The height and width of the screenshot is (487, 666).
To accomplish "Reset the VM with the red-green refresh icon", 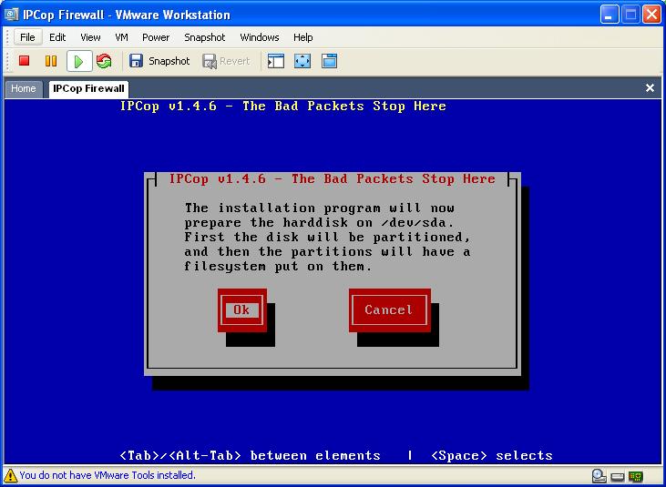I will 104,61.
